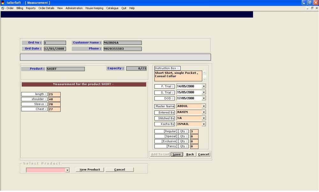Screen dimensions: 319x192
Task: Open the Kacha By dropdown
Action: pyautogui.click(x=204, y=124)
